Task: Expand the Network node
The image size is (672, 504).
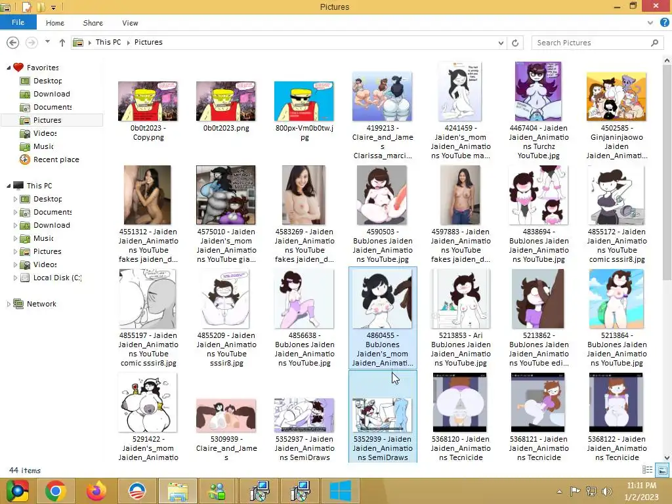Action: (9, 304)
